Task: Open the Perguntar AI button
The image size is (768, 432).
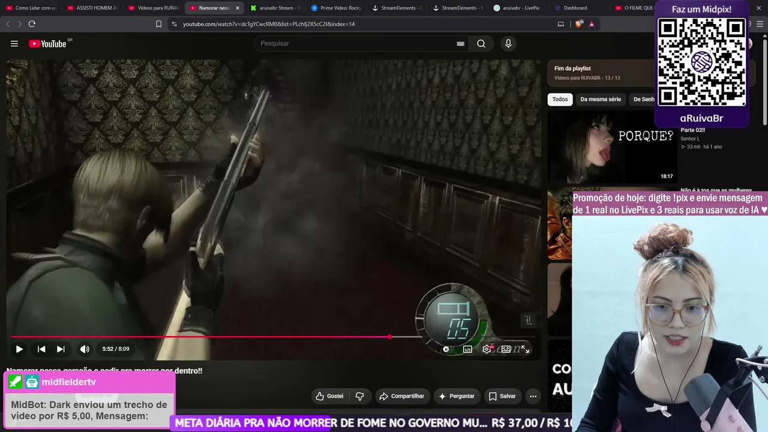Action: click(x=457, y=396)
